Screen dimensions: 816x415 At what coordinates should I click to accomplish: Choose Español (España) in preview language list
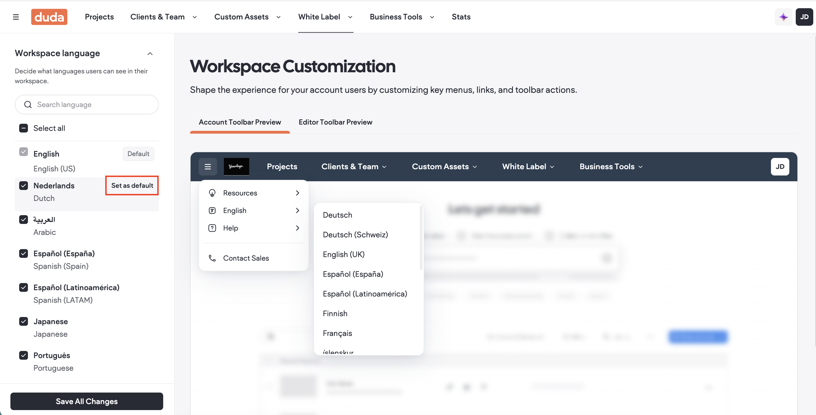tap(353, 274)
